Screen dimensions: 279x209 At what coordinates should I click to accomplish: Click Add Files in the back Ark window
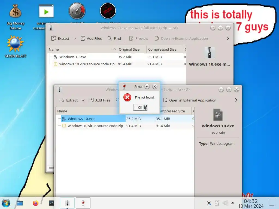point(91,38)
